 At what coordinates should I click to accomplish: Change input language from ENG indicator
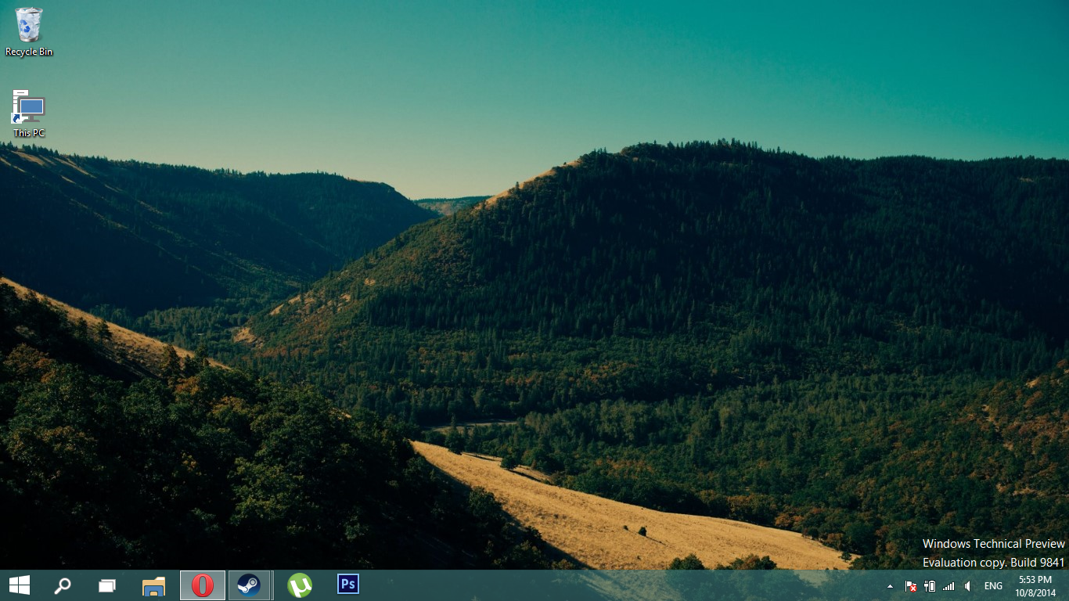[x=993, y=586]
